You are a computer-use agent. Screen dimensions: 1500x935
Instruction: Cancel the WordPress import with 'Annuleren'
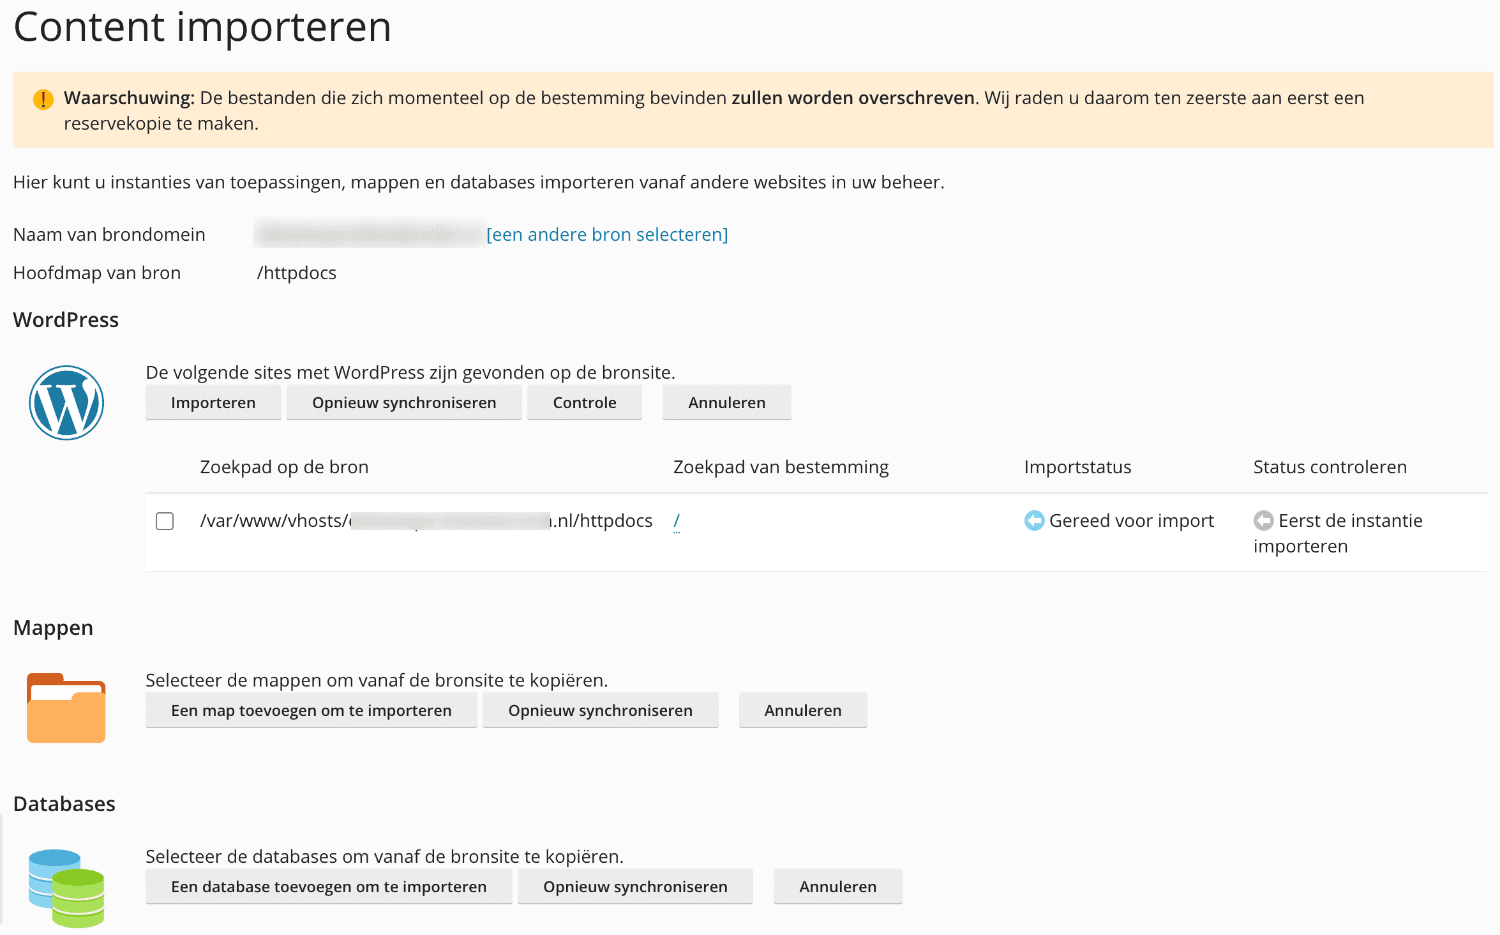pos(726,403)
